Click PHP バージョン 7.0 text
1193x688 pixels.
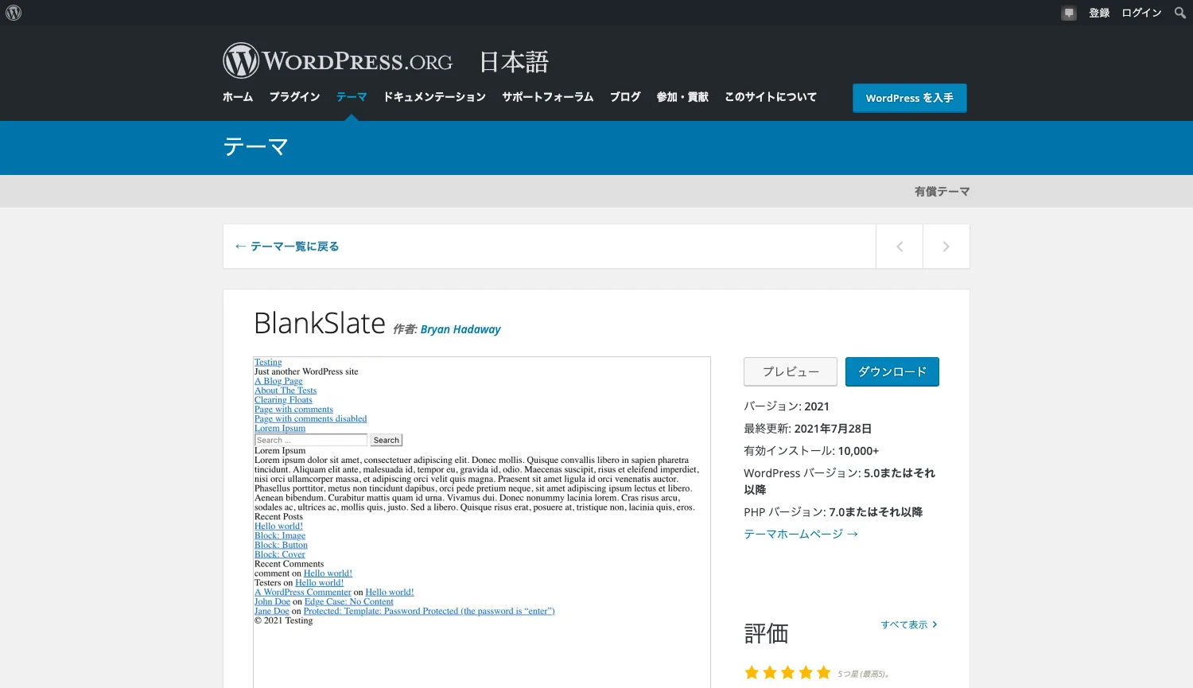click(834, 512)
